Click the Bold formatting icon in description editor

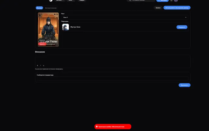click(x=37, y=65)
